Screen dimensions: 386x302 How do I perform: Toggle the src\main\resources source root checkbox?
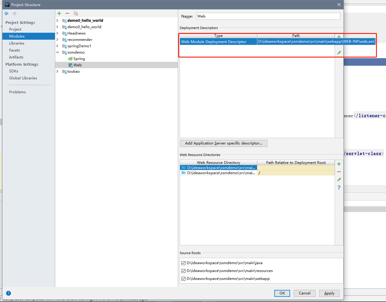coord(183,271)
